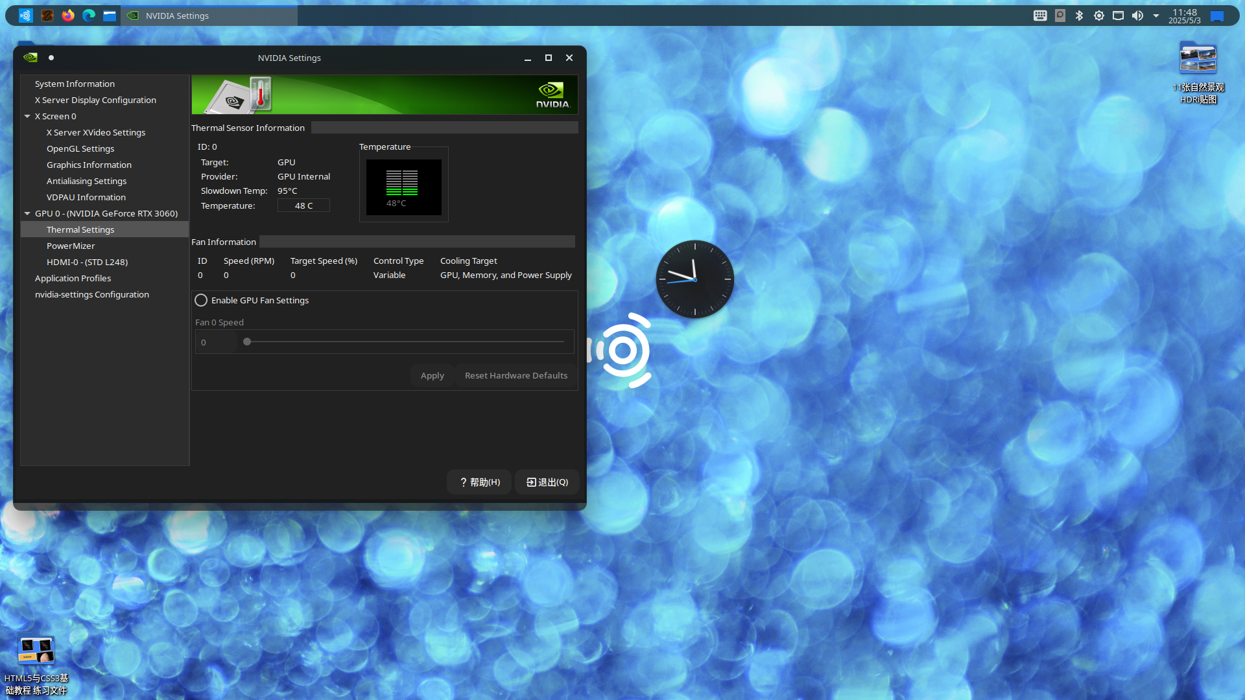Viewport: 1245px width, 700px height.
Task: Click the virtual keyboard tray icon
Action: [1040, 16]
